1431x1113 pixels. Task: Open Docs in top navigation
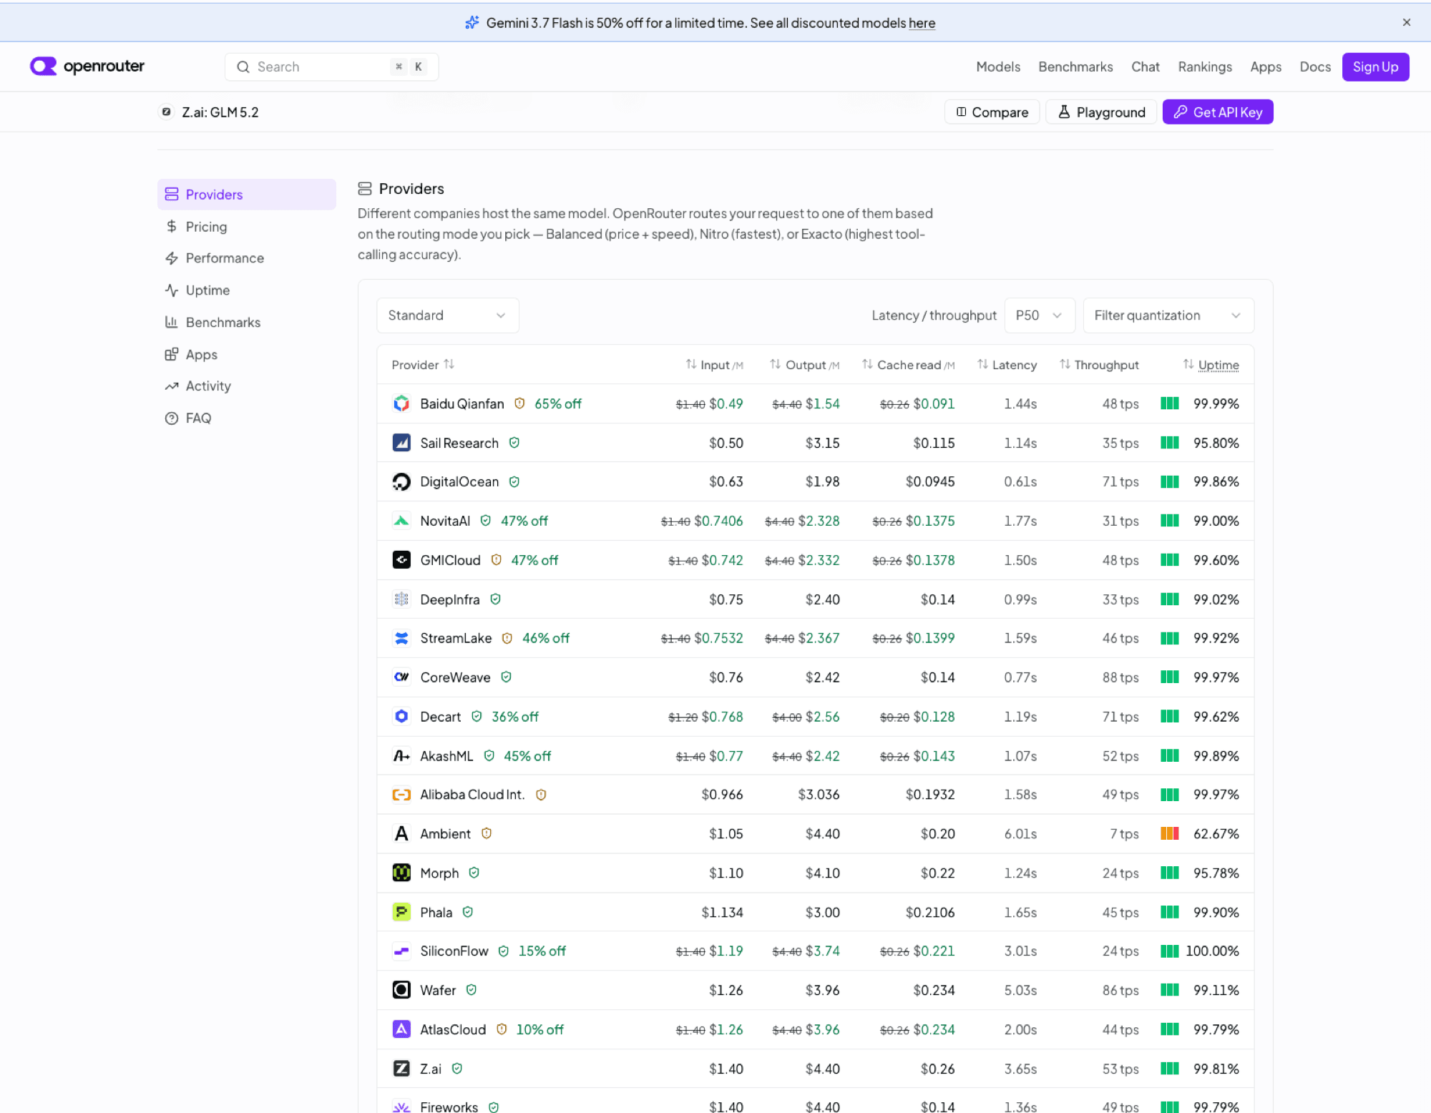[x=1315, y=67]
